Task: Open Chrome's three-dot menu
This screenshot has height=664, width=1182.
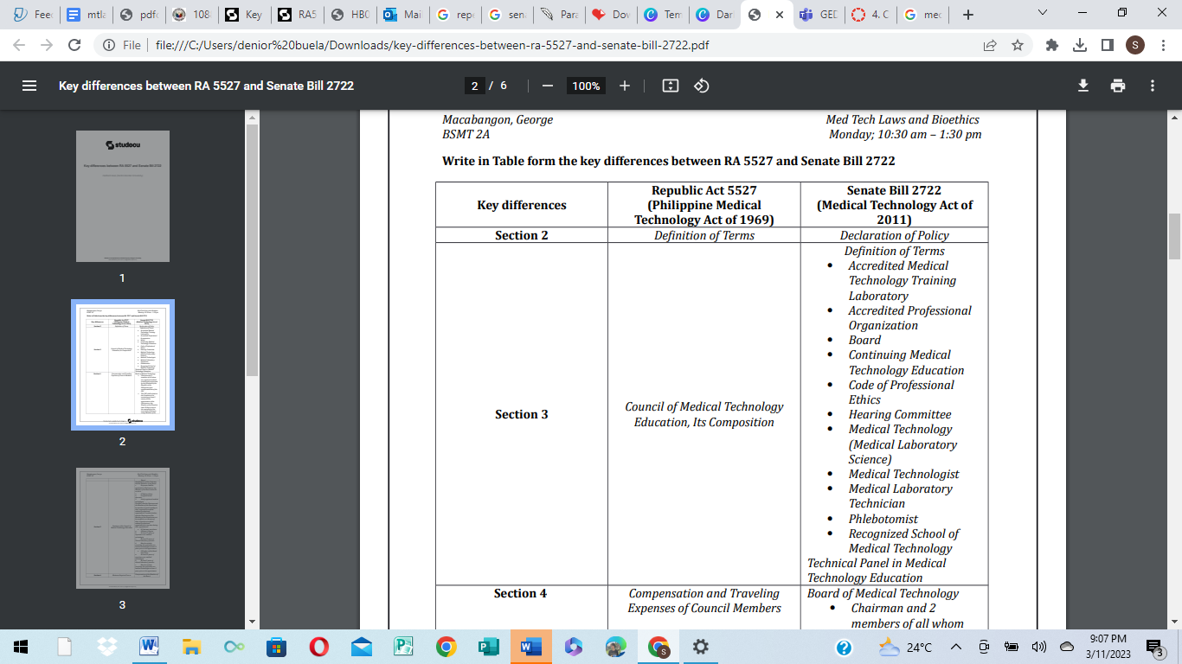Action: pos(1164,45)
